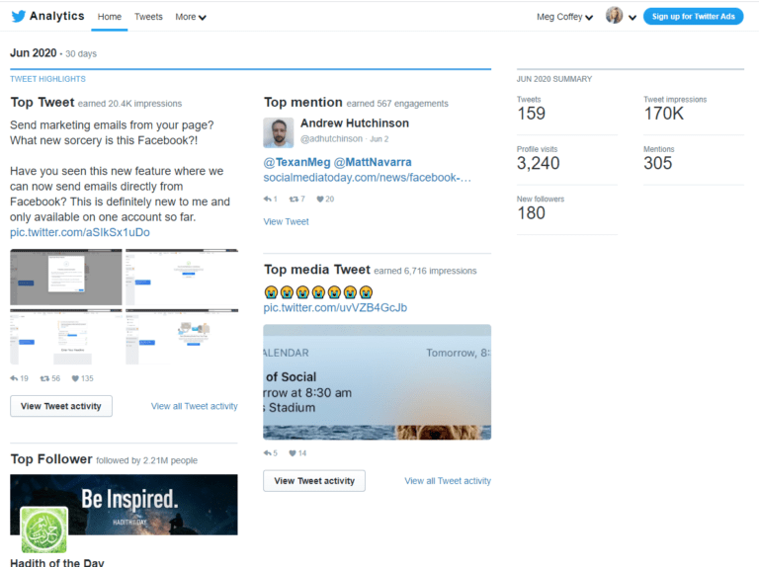Image resolution: width=759 pixels, height=567 pixels.
Task: Click Profile visits value 3,240
Action: (x=539, y=163)
